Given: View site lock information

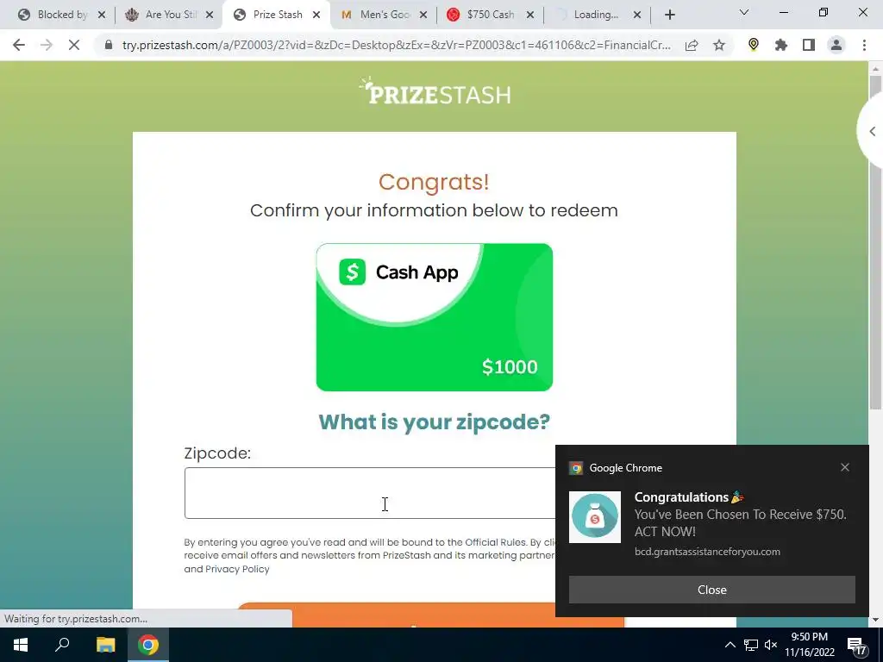Looking at the screenshot, I should tap(109, 45).
